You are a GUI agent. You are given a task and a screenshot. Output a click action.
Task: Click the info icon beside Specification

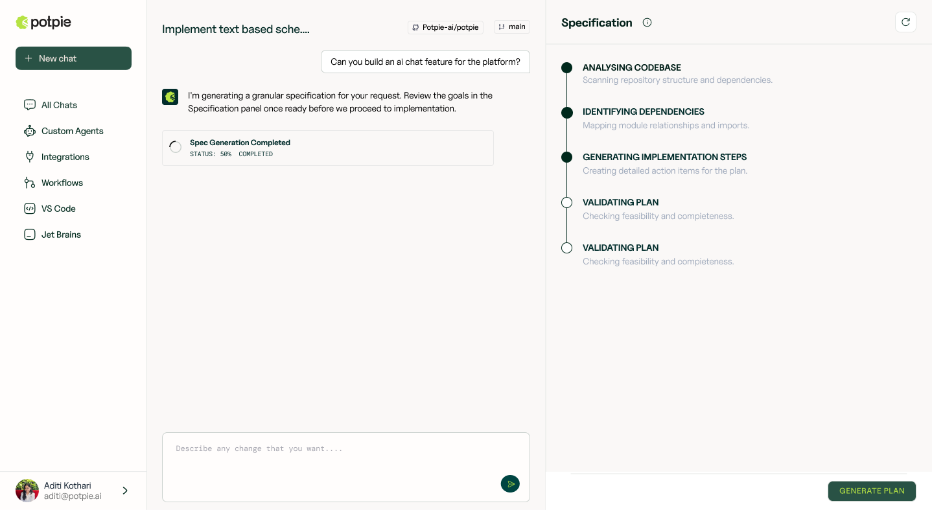click(x=647, y=22)
